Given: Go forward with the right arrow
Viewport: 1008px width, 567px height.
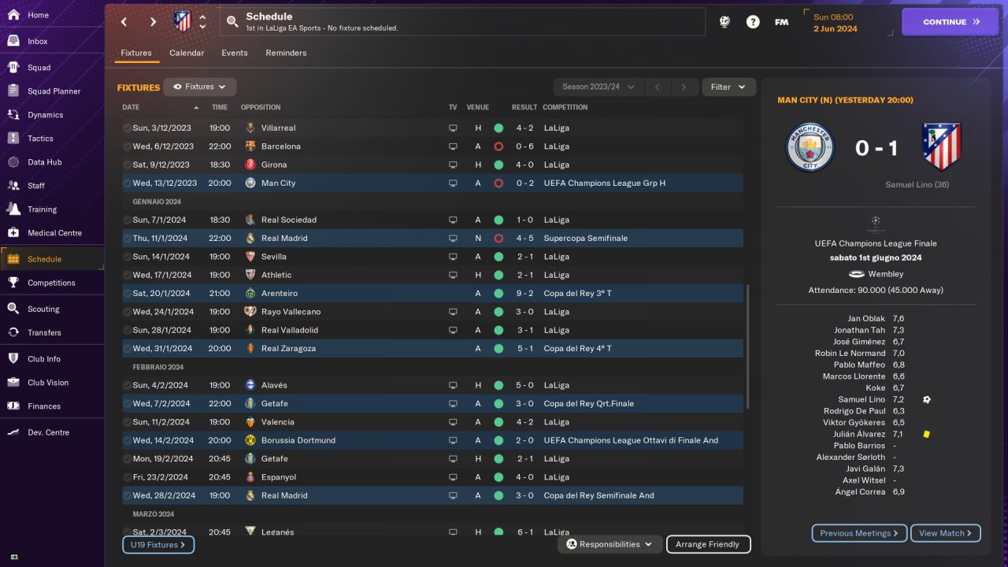Looking at the screenshot, I should (x=153, y=22).
